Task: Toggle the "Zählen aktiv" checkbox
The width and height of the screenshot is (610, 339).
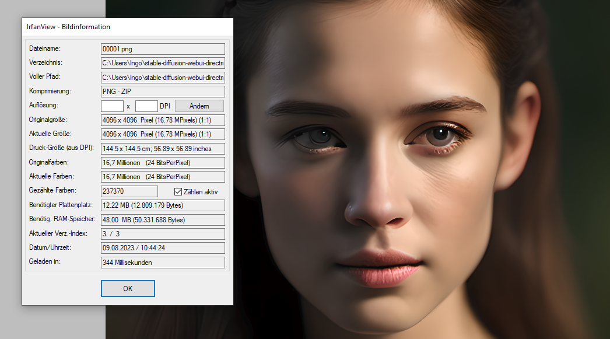Action: pos(178,191)
